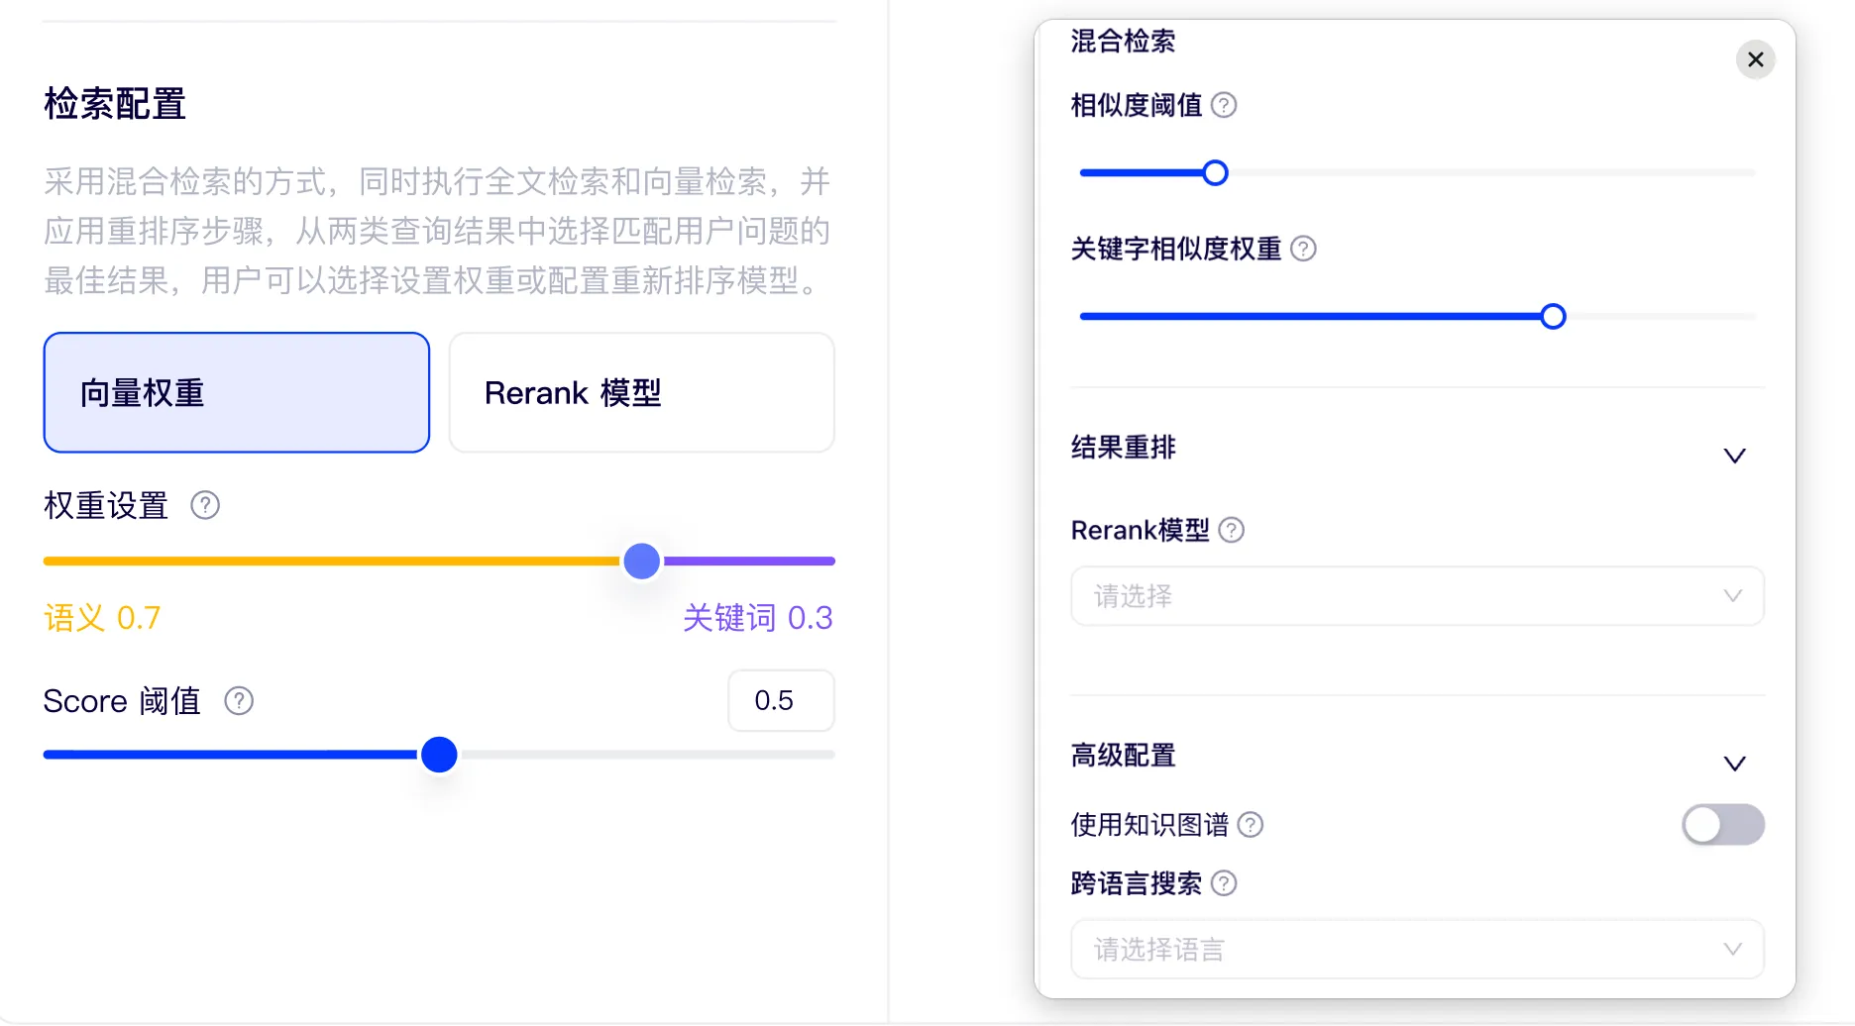Switch to the Rerank 模型 tab

pos(641,393)
